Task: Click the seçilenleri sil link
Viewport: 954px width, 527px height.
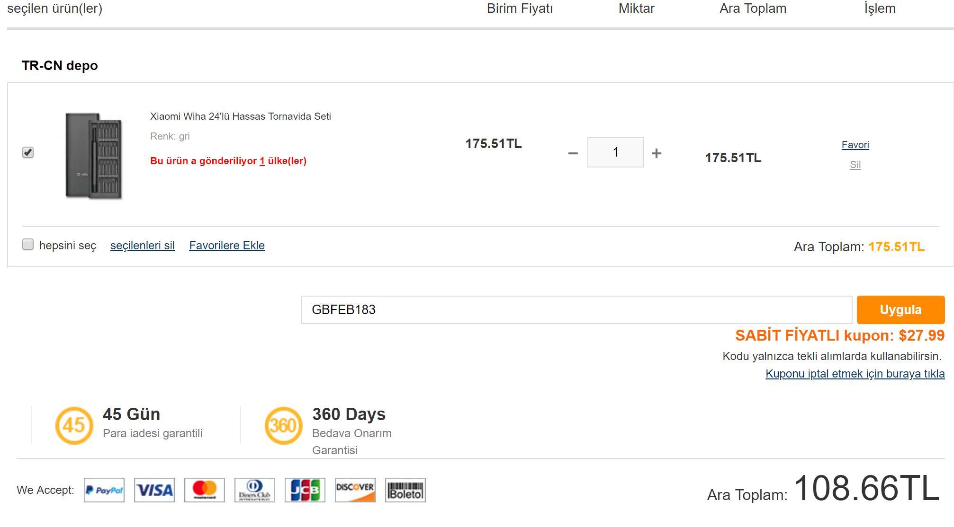Action: coord(143,246)
